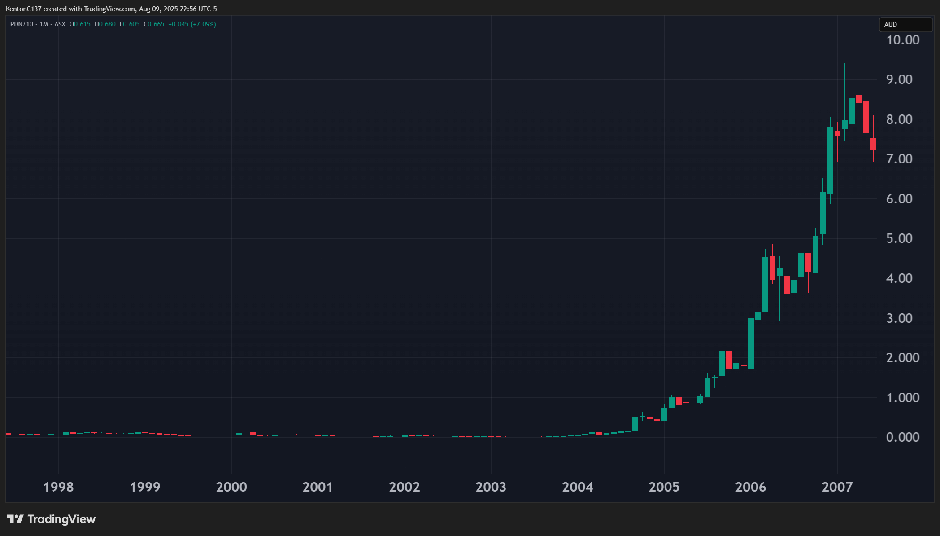
Task: Click the +0.045 change amount to toggle display
Action: tap(178, 24)
